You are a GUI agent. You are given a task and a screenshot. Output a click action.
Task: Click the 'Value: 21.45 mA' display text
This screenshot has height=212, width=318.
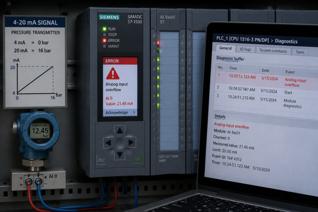pyautogui.click(x=119, y=104)
